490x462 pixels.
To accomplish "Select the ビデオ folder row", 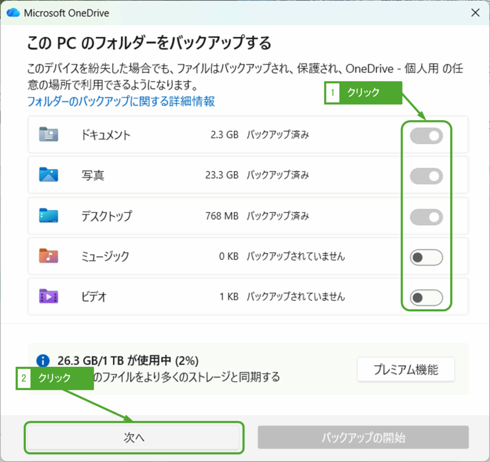I will click(x=191, y=297).
